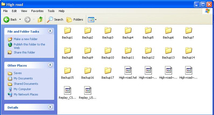Screen dimensions: 214x115
Task: Open the dropdown arrow beside Forward
Action: [34, 20]
